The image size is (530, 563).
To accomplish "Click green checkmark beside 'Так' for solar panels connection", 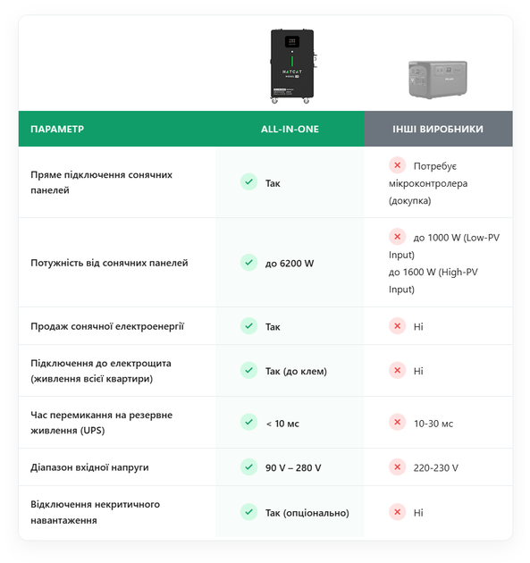I will (248, 182).
